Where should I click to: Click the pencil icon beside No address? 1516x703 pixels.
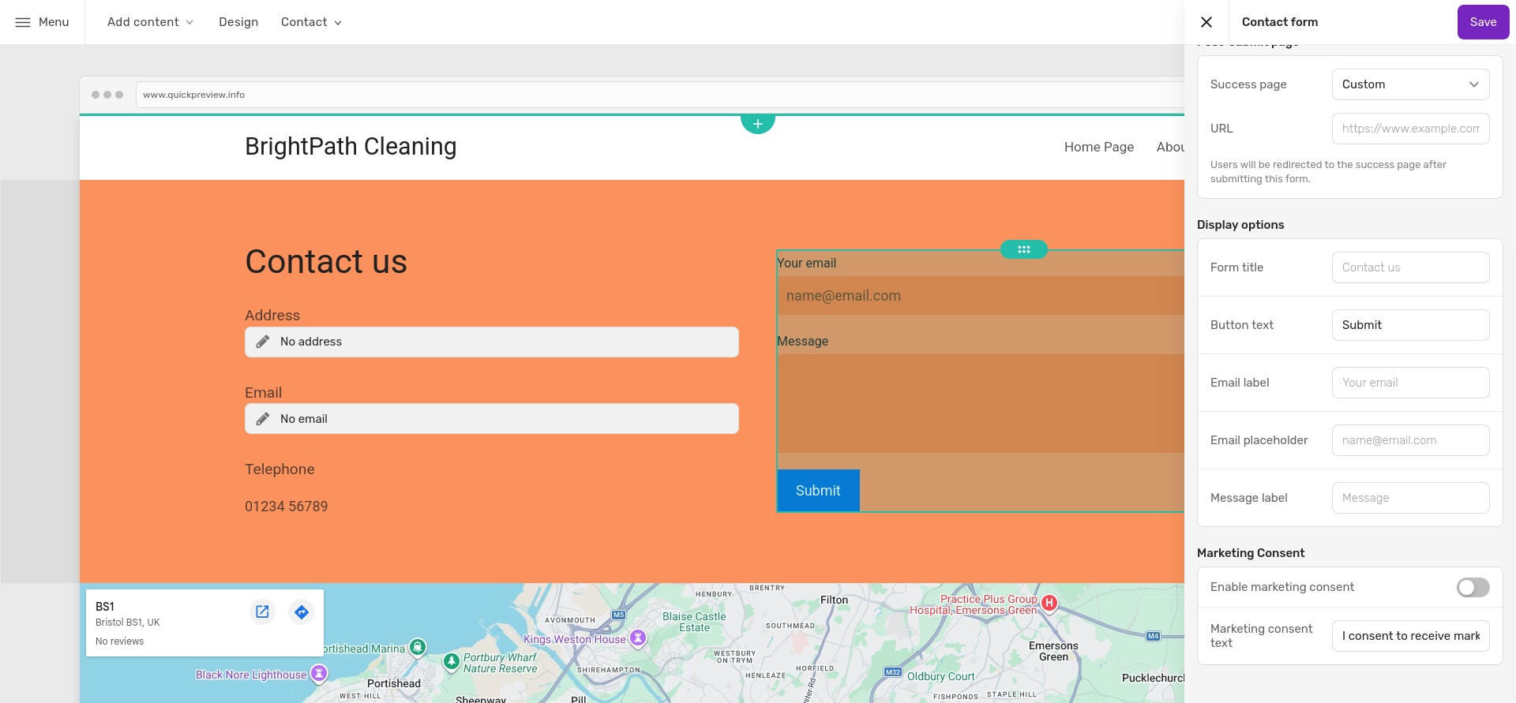tap(263, 342)
